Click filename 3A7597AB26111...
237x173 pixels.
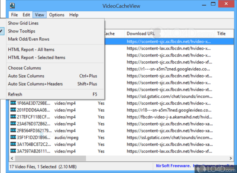(x=33, y=151)
